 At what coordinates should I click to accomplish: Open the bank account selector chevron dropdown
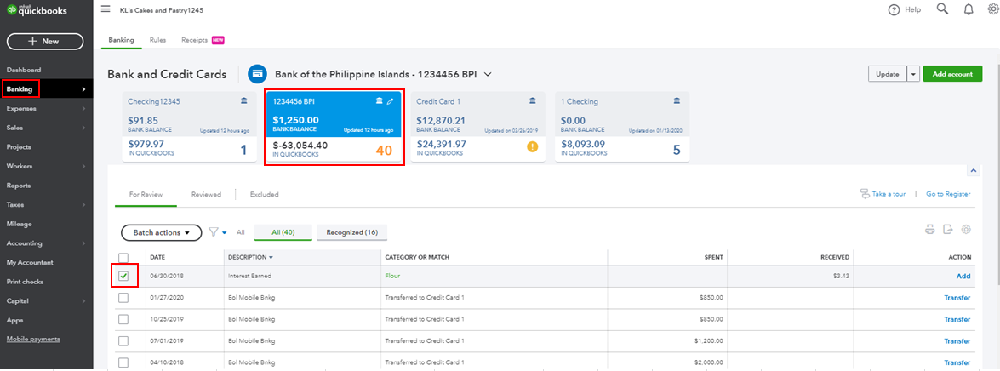[488, 75]
